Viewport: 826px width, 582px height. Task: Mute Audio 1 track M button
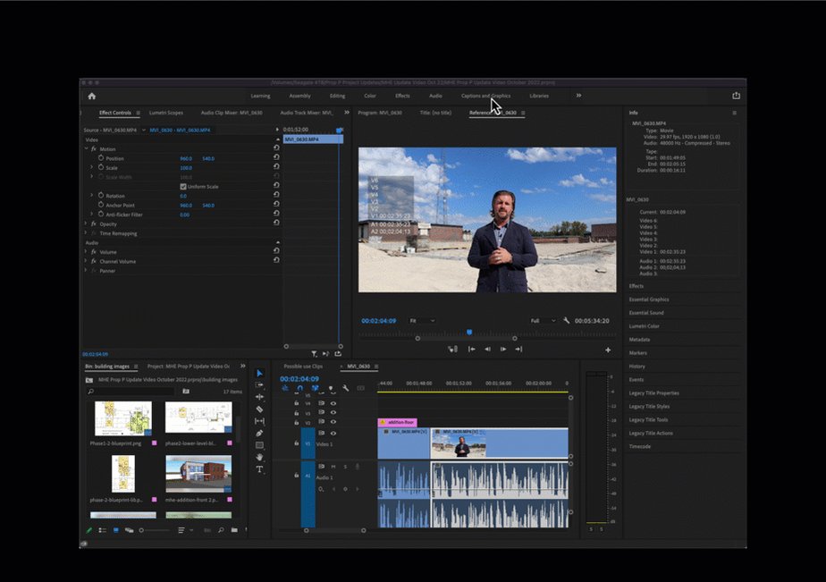pyautogui.click(x=333, y=467)
